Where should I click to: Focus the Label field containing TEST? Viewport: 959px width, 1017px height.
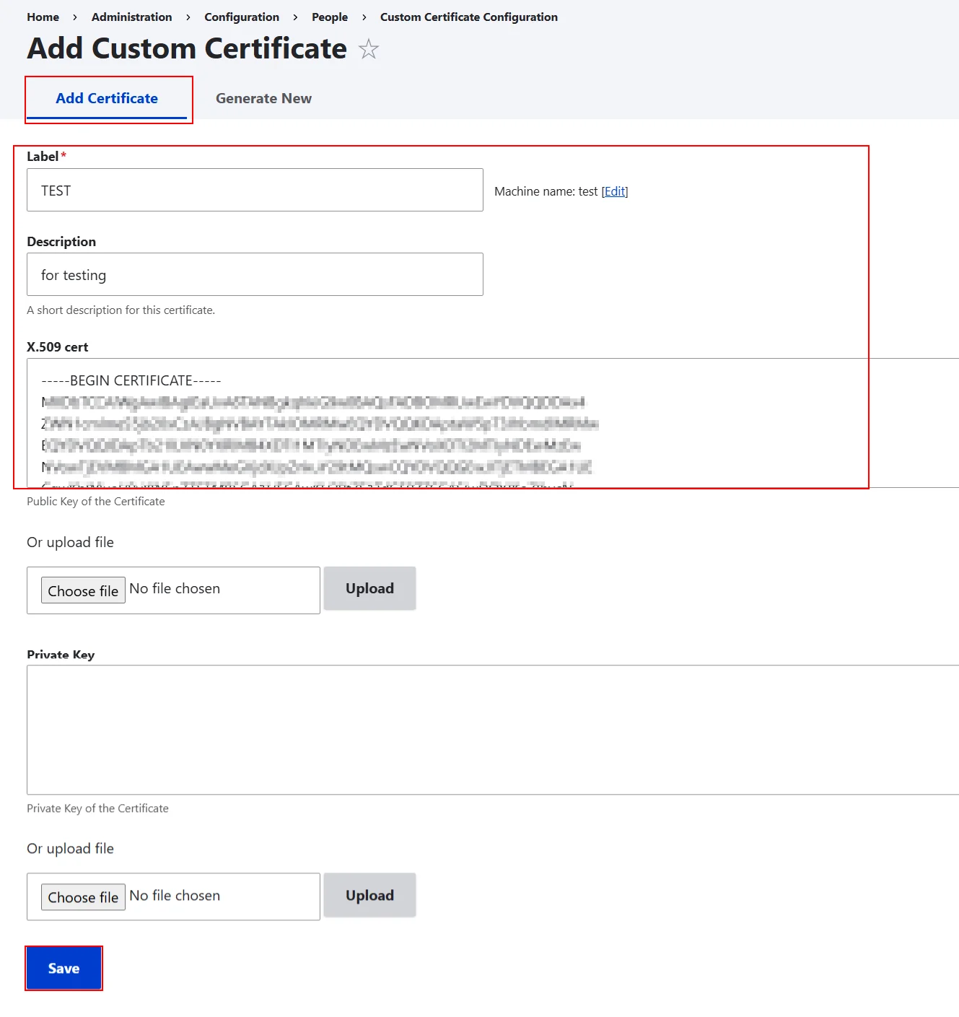click(255, 190)
